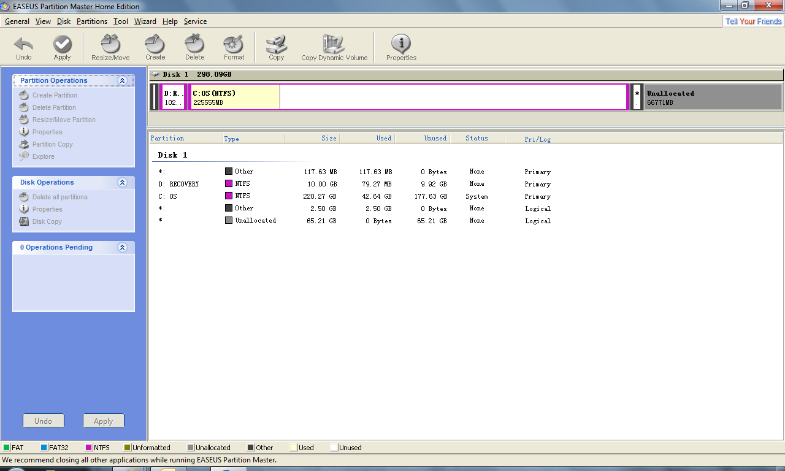Select the C: OS partition row
The width and height of the screenshot is (785, 471).
354,196
